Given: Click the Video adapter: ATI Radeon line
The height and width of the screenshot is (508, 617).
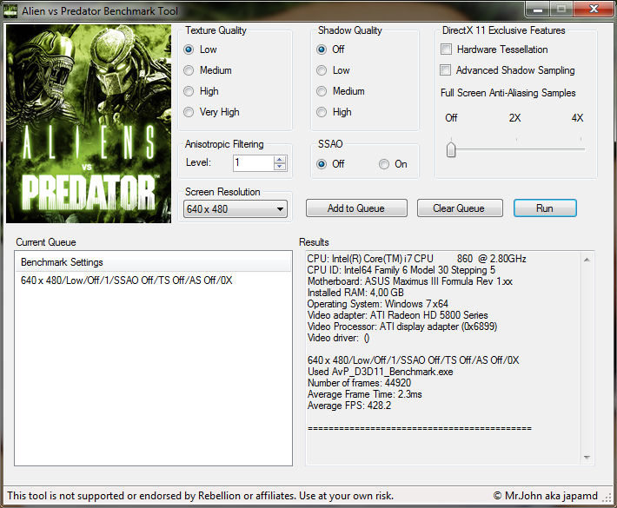Looking at the screenshot, I should click(x=398, y=315).
